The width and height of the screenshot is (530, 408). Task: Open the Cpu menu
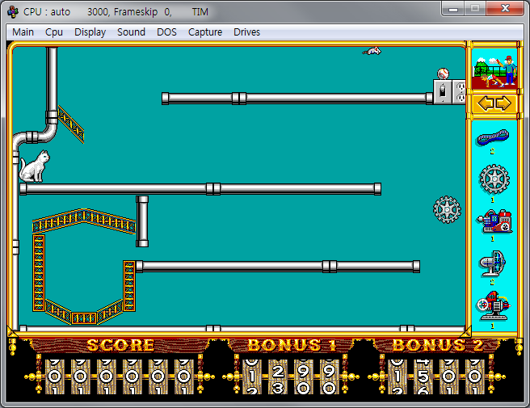tap(54, 32)
